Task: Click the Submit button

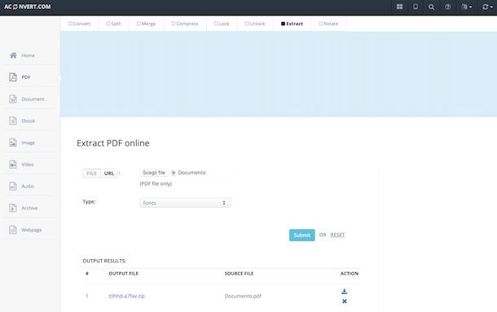Action: (x=301, y=235)
